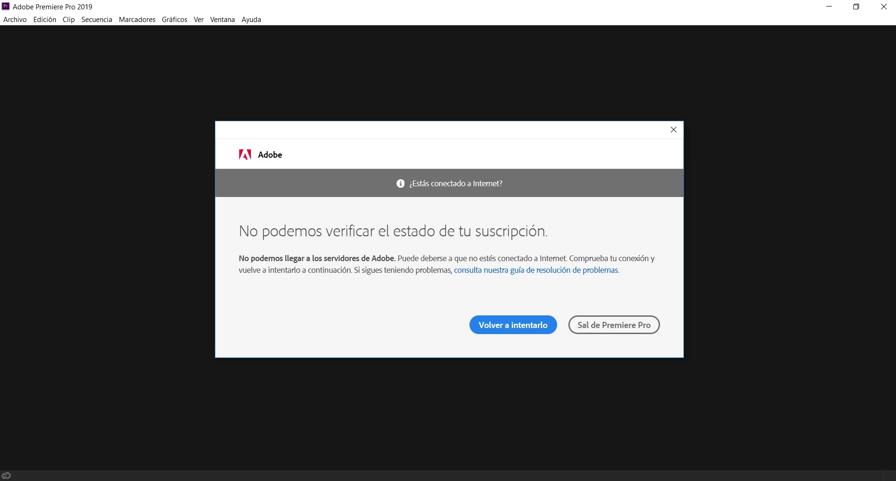Image resolution: width=896 pixels, height=481 pixels.
Task: Close the Adobe subscription dialog
Action: (674, 130)
